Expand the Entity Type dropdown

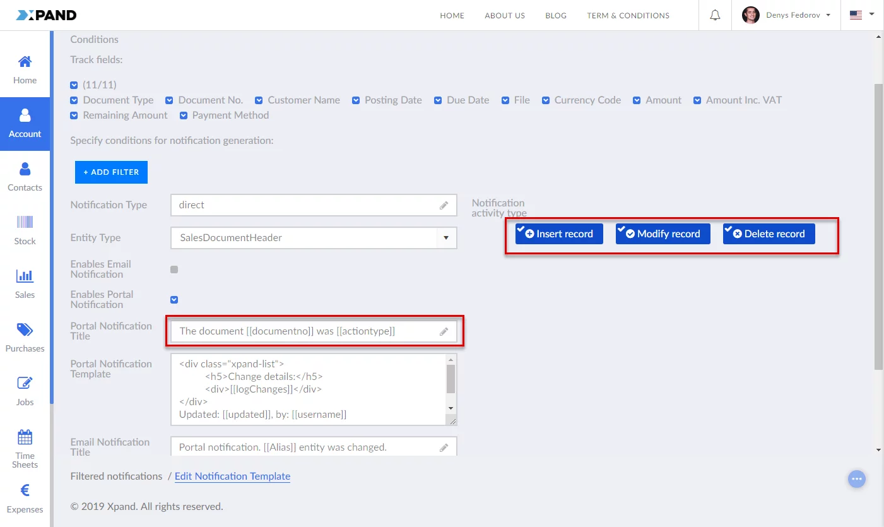point(446,238)
